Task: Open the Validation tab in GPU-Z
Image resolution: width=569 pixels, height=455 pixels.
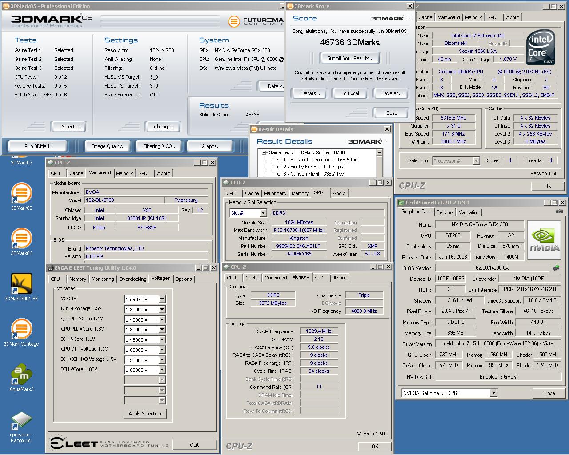Action: [469, 212]
